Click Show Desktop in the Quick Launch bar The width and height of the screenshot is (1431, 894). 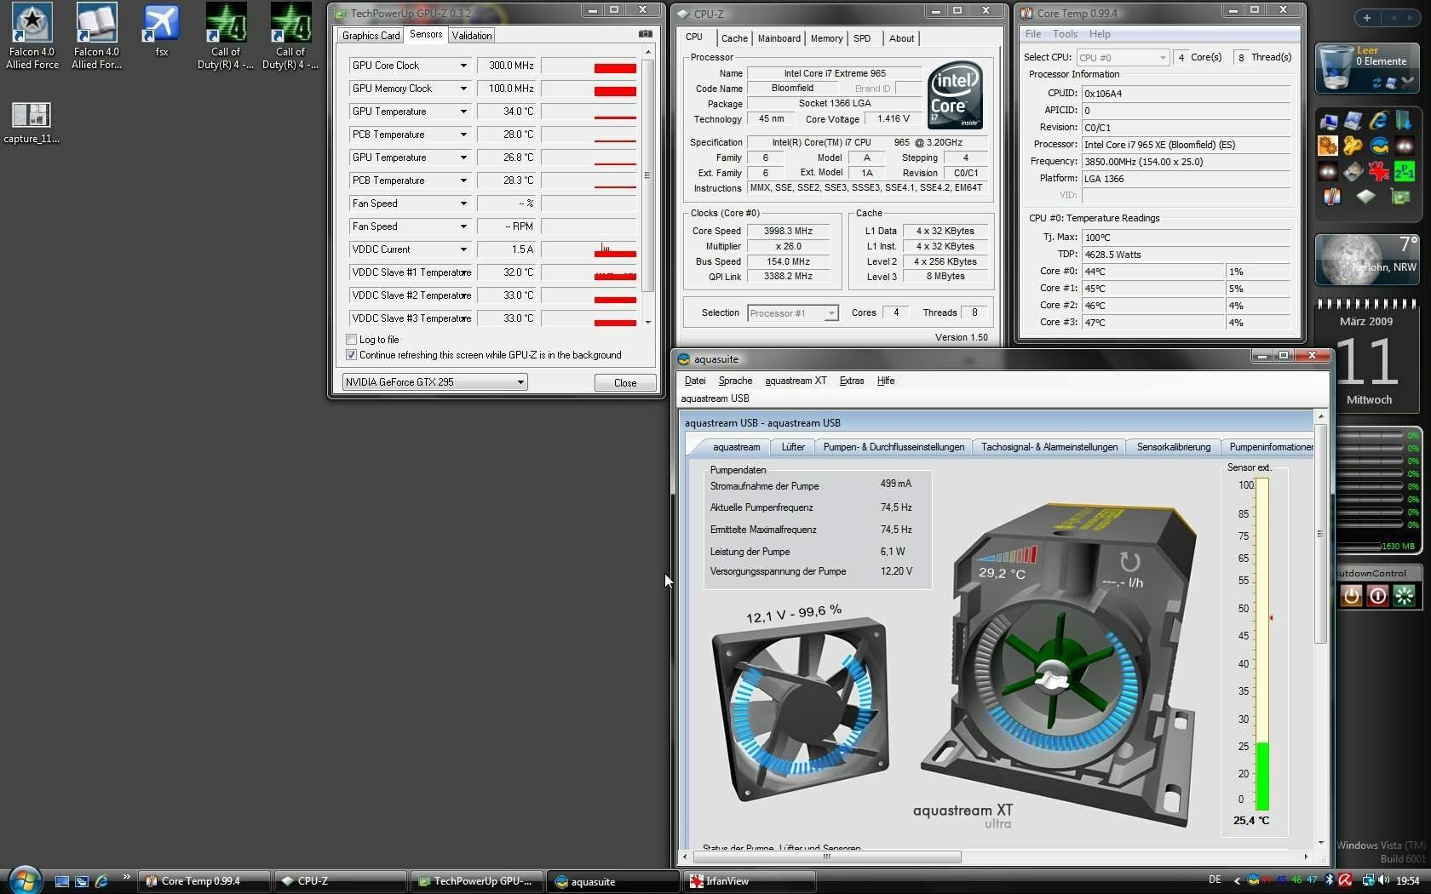pos(61,881)
